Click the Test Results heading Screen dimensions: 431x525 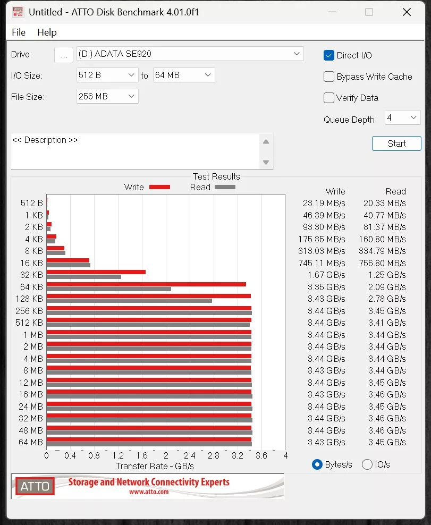216,176
